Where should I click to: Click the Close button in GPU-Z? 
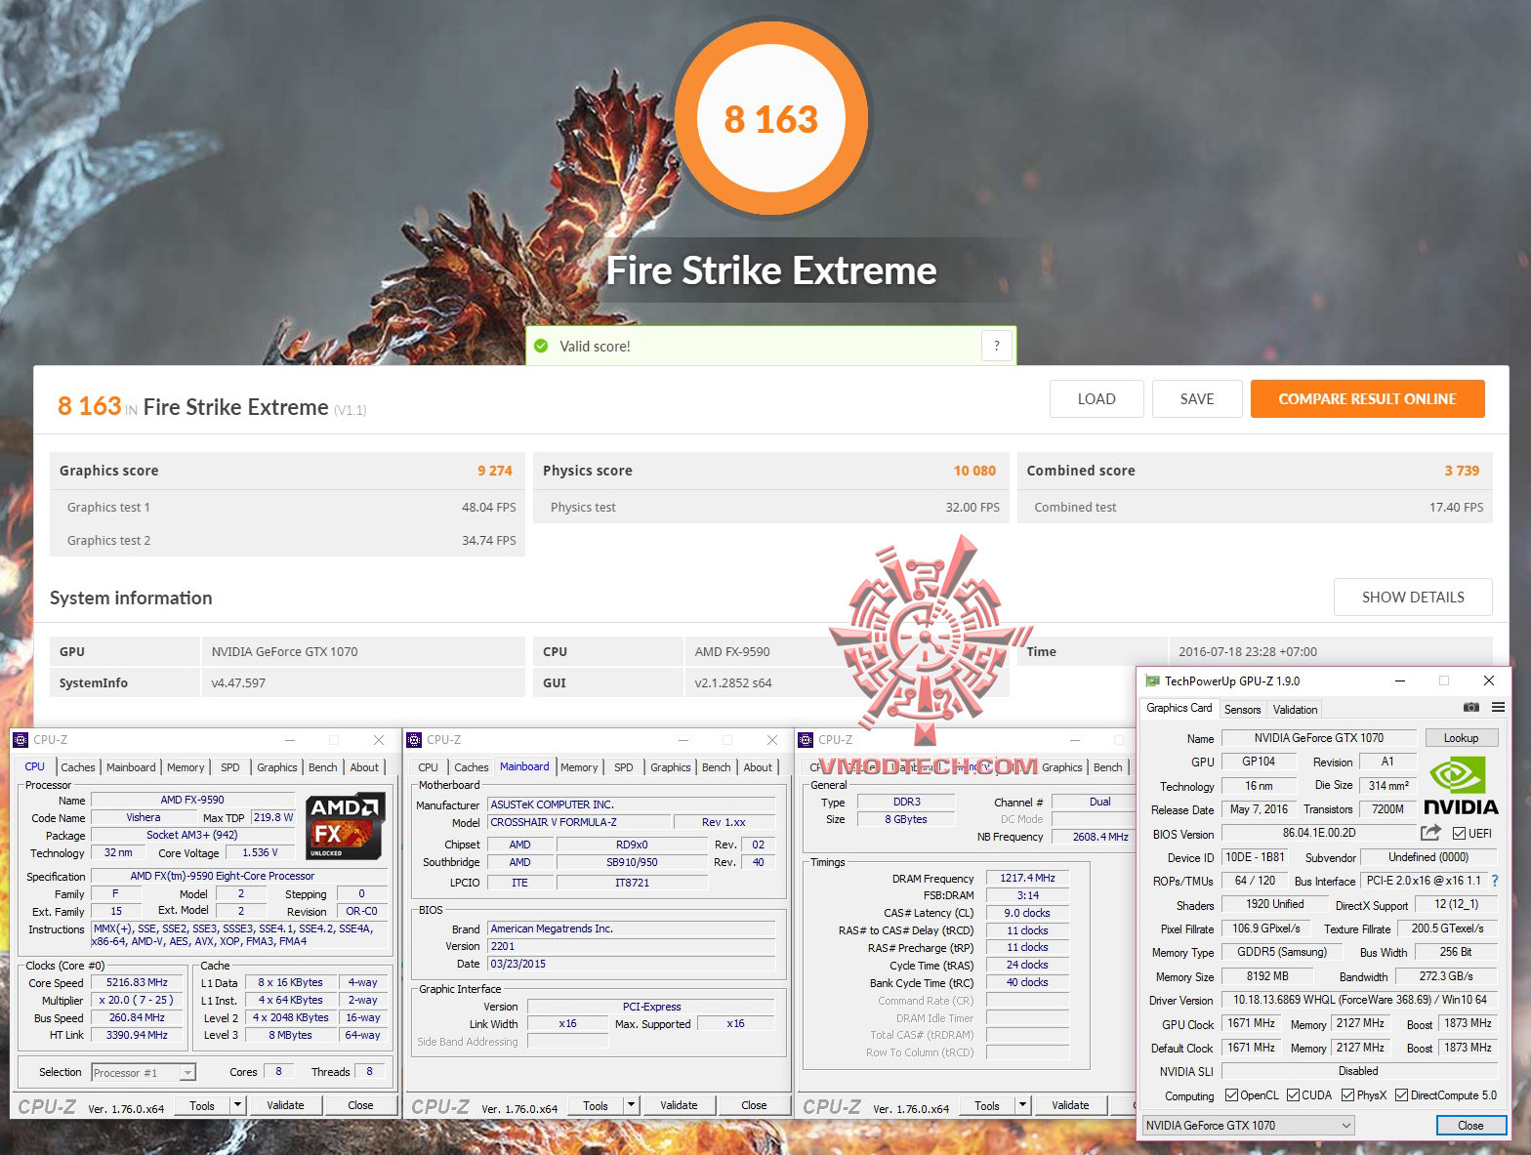[x=1470, y=1126]
